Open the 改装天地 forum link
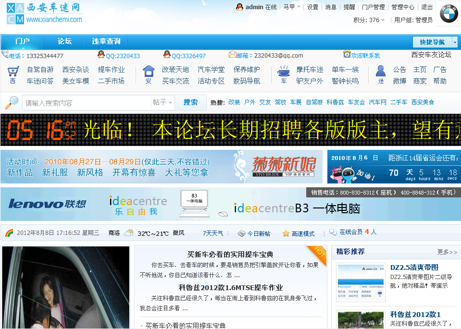This screenshot has width=461, height=329. (x=175, y=70)
